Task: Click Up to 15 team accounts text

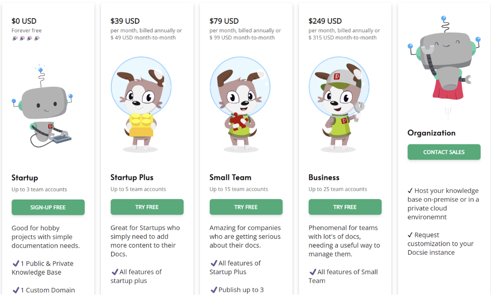Action: (239, 189)
